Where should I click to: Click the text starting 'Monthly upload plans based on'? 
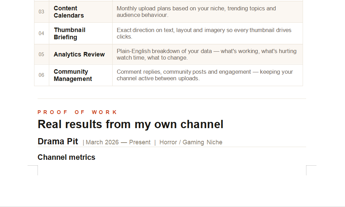click(x=196, y=12)
